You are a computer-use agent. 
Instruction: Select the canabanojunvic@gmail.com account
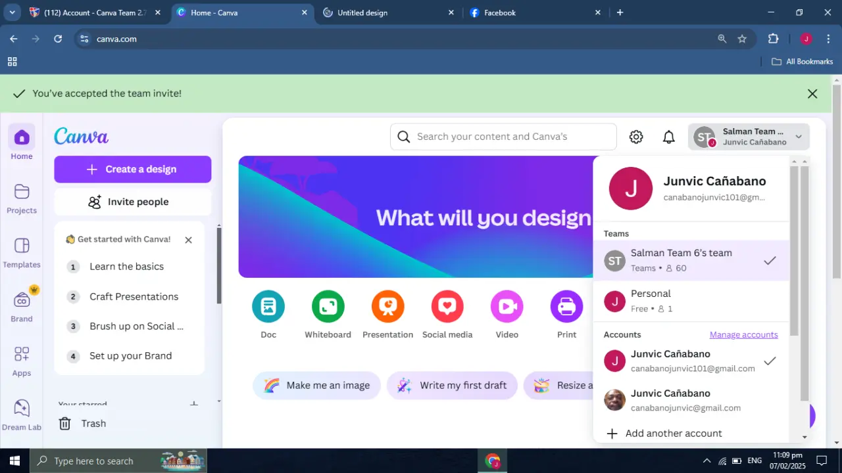pos(691,400)
